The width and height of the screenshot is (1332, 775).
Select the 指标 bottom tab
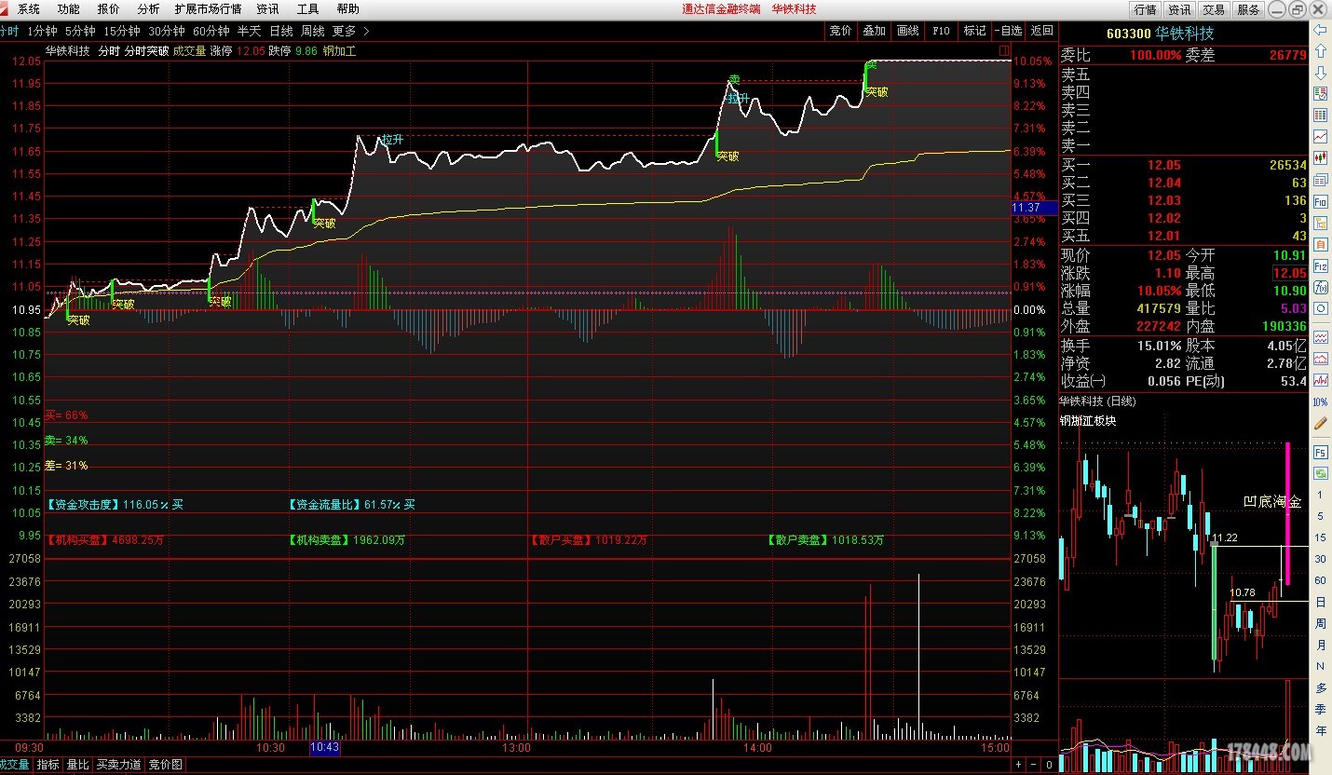(x=48, y=765)
